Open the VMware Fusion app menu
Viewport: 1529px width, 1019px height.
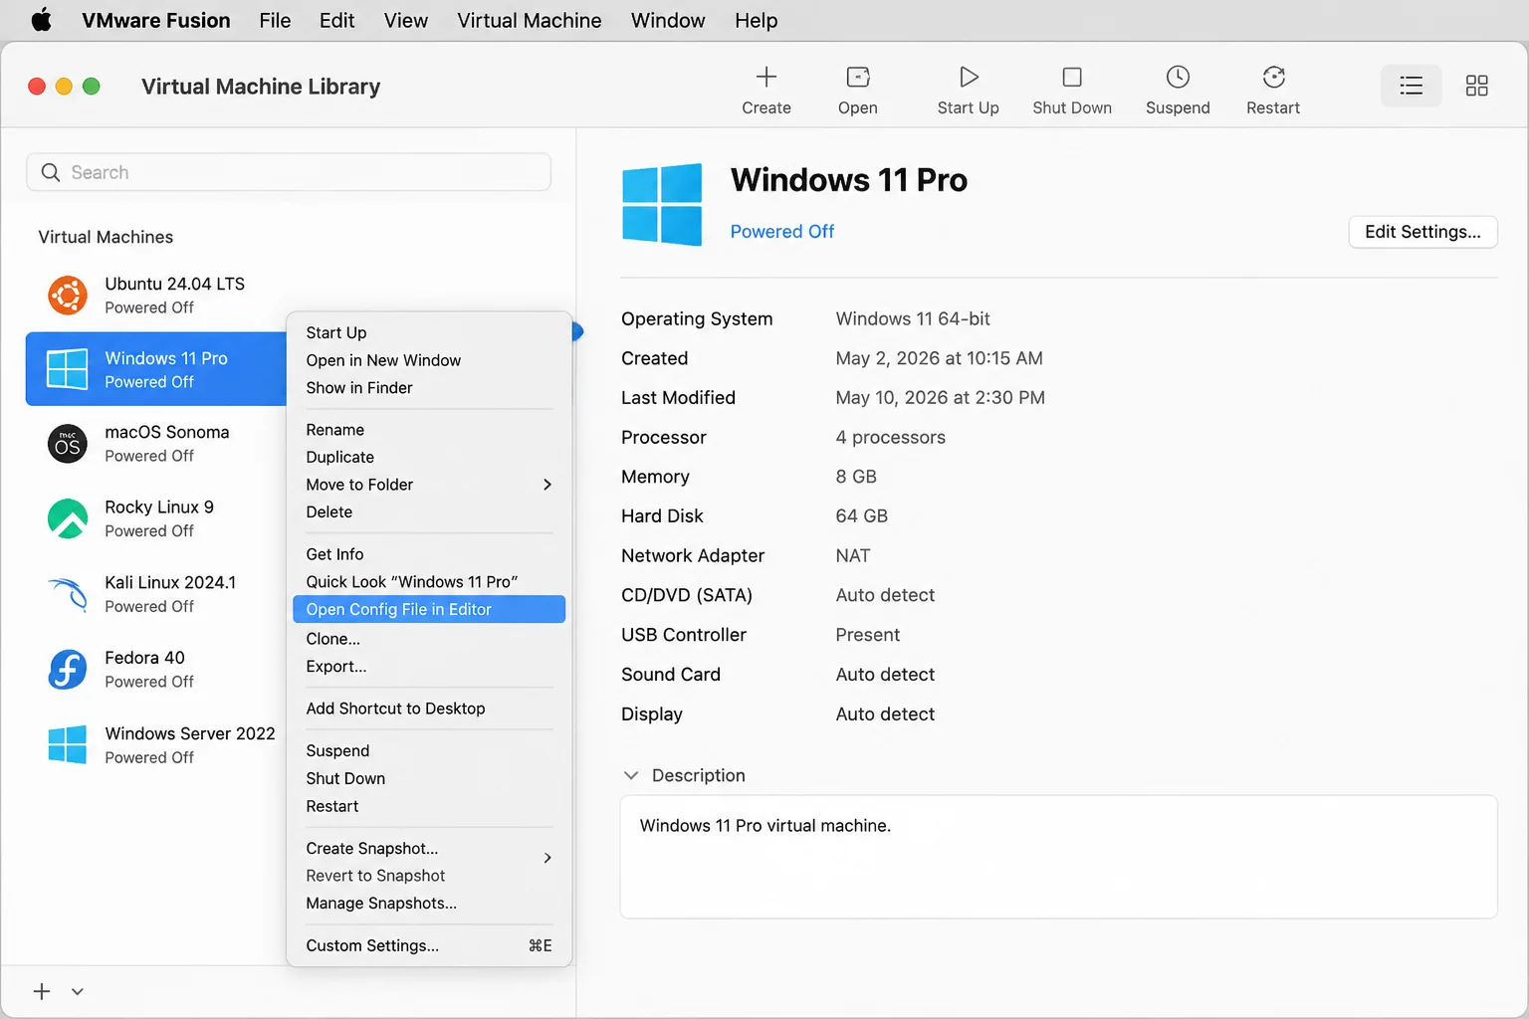pos(156,20)
